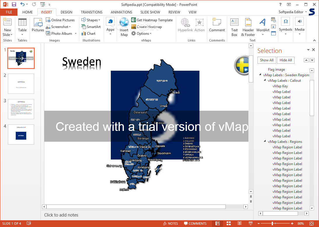The width and height of the screenshot is (319, 227).
Task: Open Shapes dropdown
Action: pos(91,20)
